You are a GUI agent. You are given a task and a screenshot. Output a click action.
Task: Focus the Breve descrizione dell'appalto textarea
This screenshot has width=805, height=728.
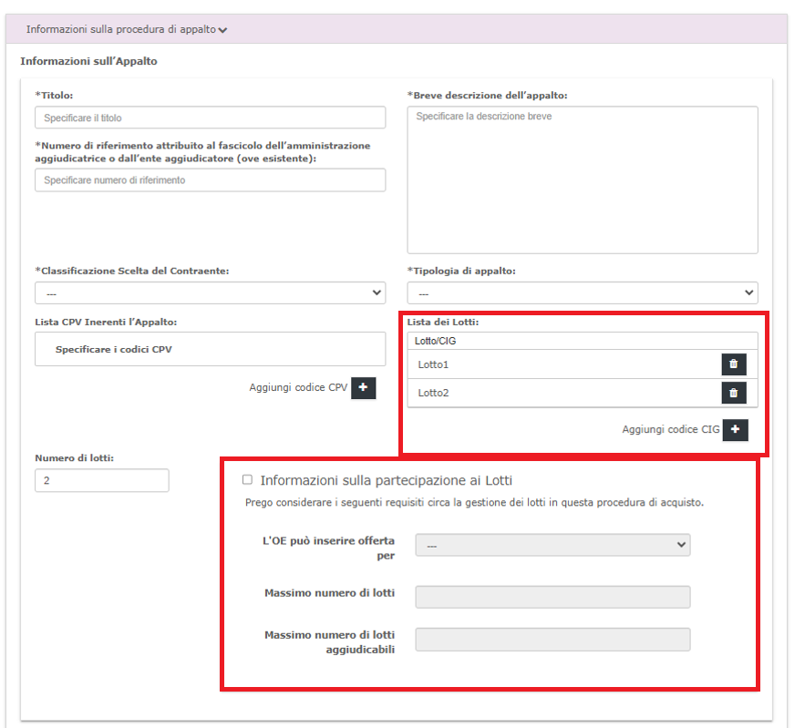[582, 179]
